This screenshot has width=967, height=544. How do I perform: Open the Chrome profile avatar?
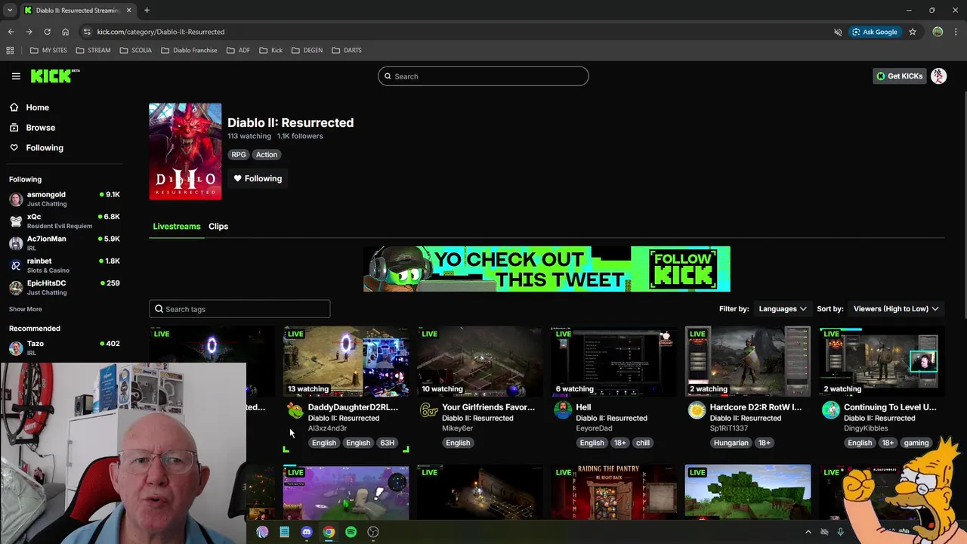pos(938,32)
